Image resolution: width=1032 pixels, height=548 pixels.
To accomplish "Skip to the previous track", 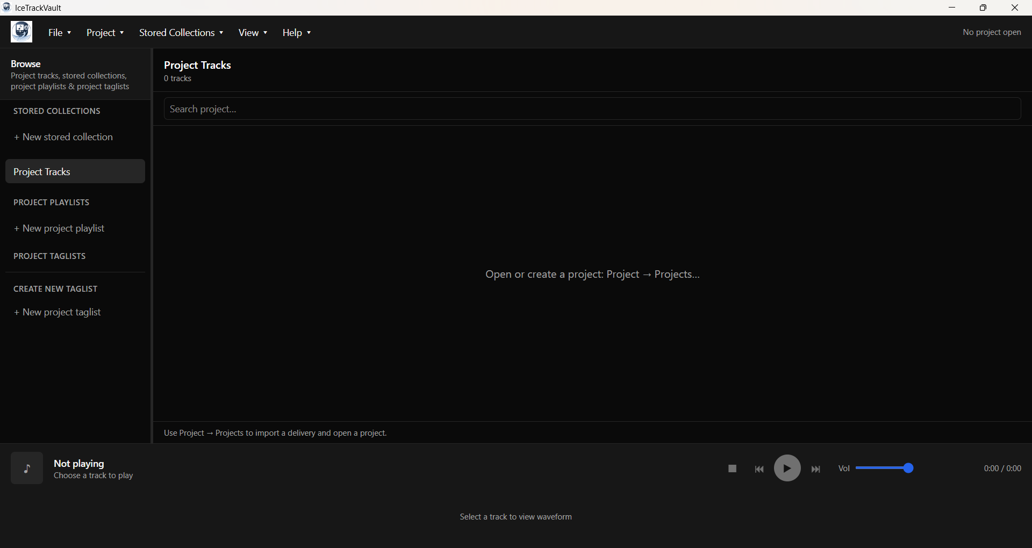I will (x=759, y=469).
